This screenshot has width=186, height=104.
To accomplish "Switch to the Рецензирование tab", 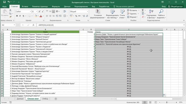I will click(81, 6).
